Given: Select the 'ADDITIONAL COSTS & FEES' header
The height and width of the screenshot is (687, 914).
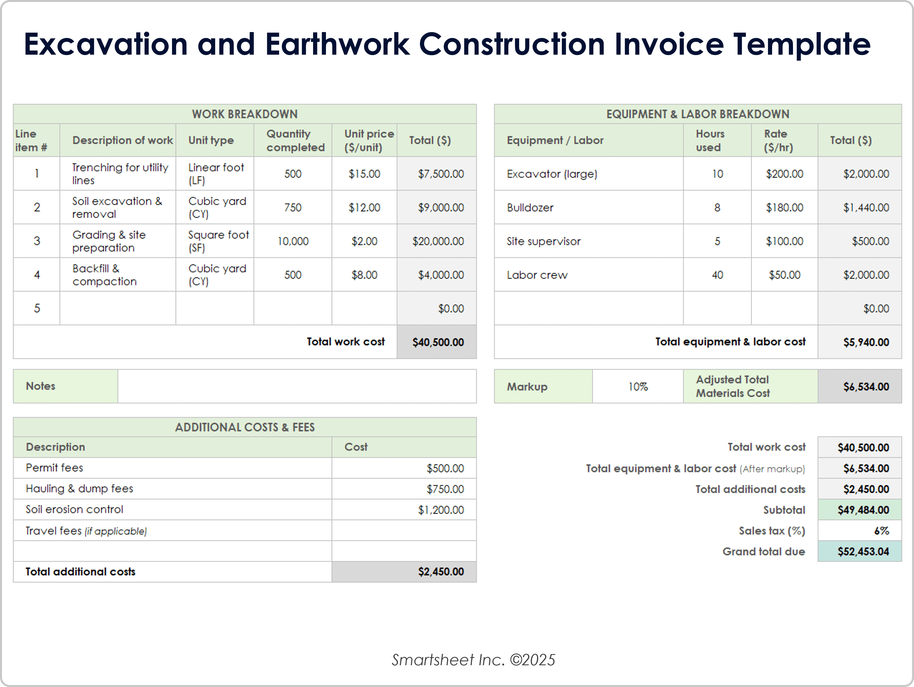Looking at the screenshot, I should pyautogui.click(x=245, y=427).
